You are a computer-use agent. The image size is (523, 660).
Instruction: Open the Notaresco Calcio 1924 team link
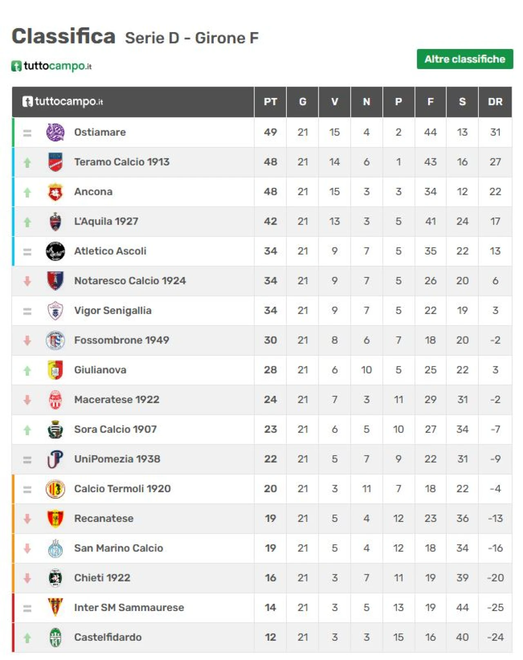[x=130, y=281]
